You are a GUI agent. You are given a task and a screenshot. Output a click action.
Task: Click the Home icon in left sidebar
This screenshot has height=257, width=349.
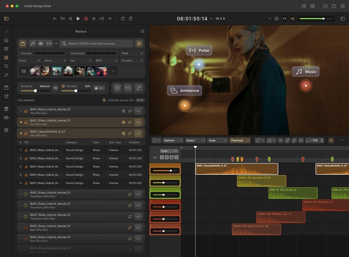click(x=6, y=40)
